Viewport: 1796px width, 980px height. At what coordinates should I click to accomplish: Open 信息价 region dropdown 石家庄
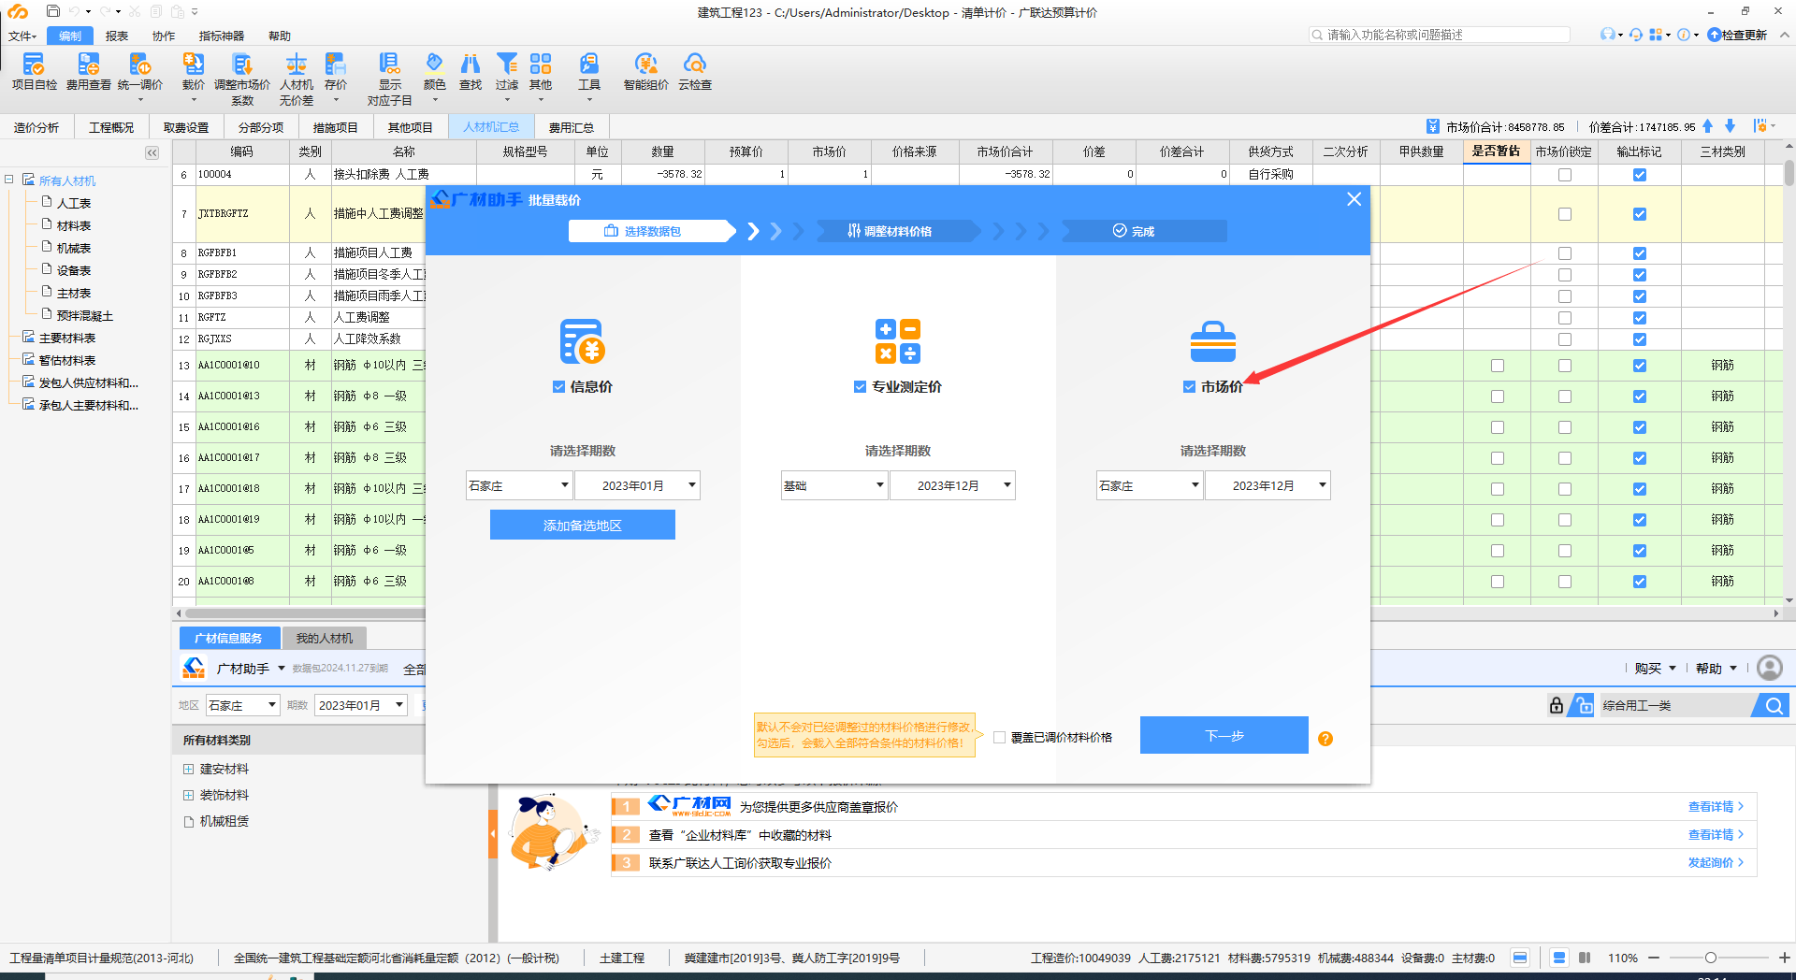(x=519, y=485)
